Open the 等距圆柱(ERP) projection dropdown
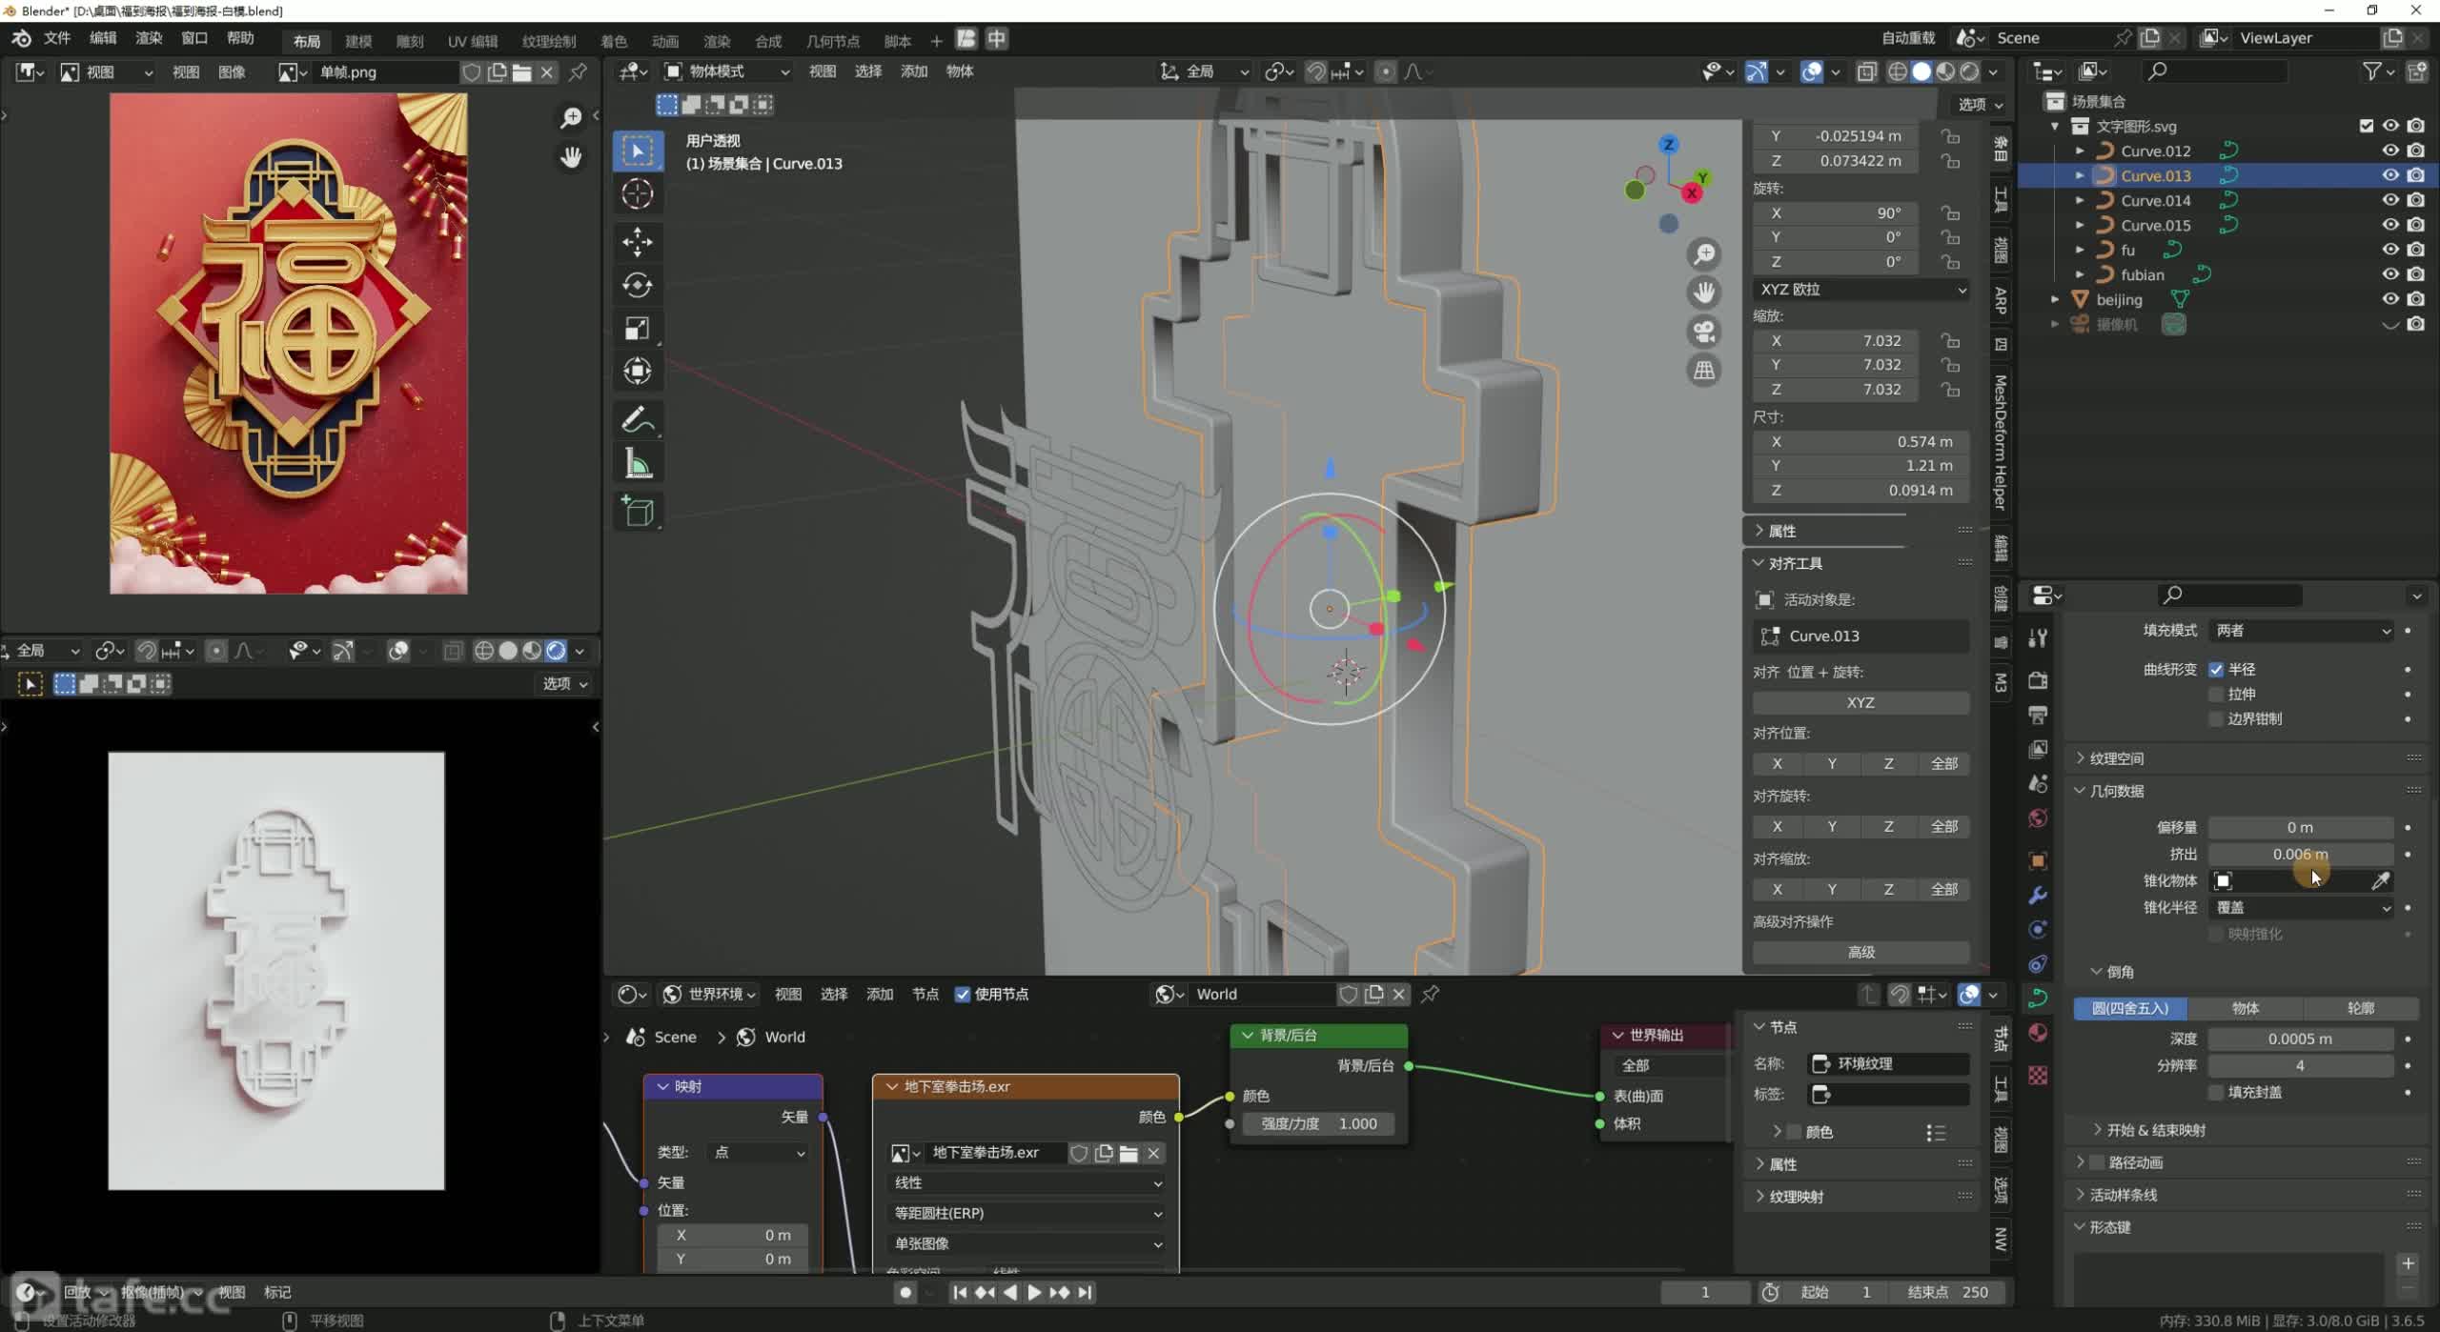This screenshot has width=2440, height=1332. (x=1027, y=1214)
